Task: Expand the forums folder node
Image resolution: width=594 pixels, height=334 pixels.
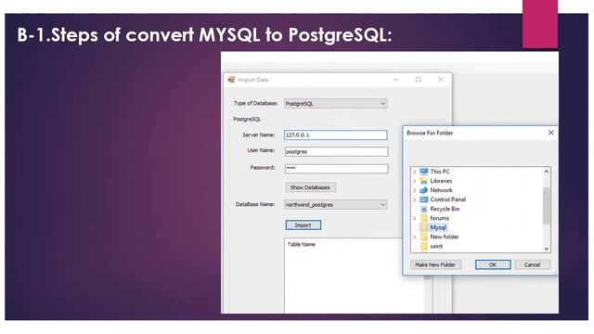Action: 415,218
